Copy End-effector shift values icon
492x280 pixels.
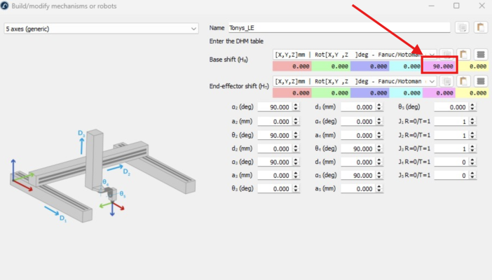point(447,81)
